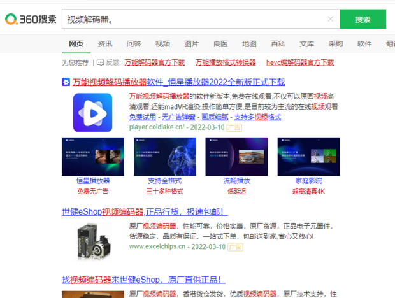
Task: Go to the 采购 tab
Action: (x=336, y=44)
